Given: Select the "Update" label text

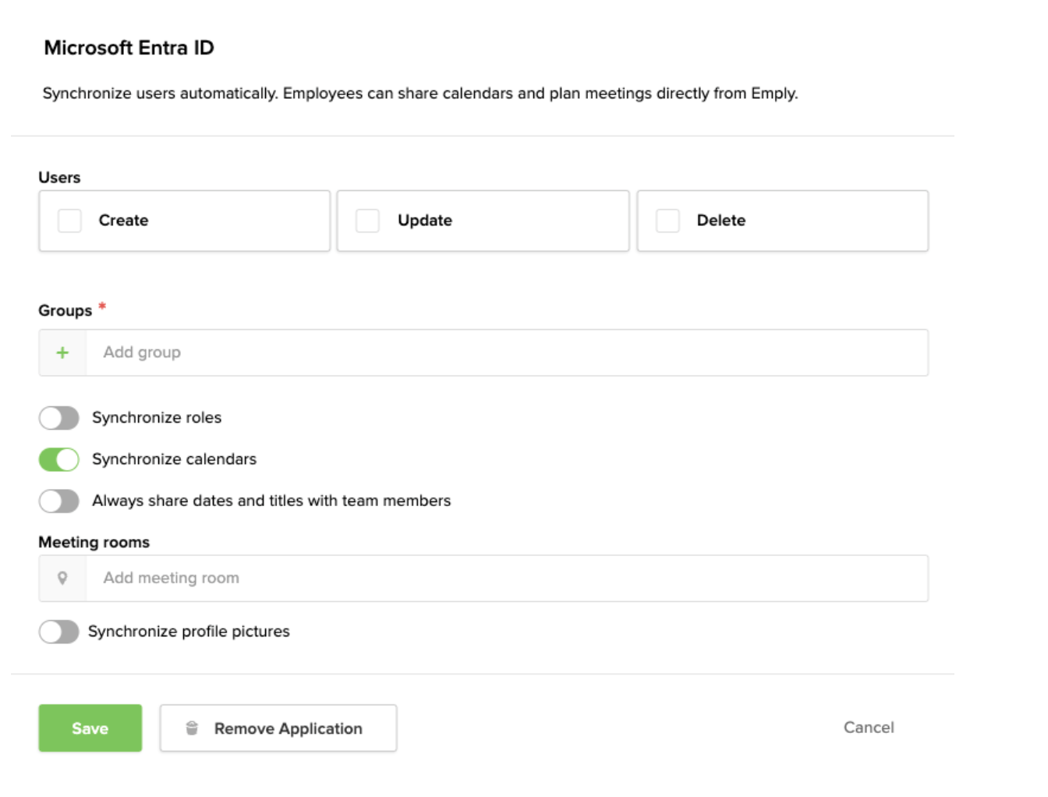Looking at the screenshot, I should point(425,221).
